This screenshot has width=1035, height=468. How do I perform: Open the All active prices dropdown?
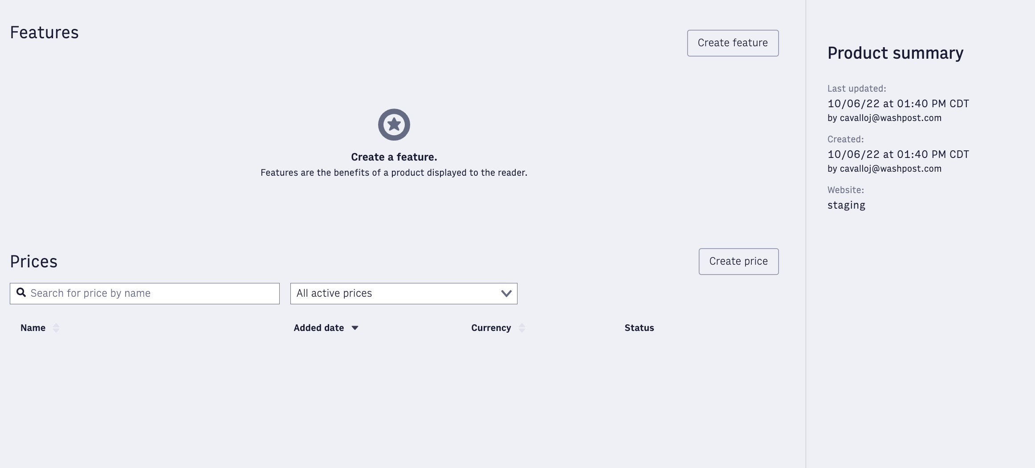403,294
